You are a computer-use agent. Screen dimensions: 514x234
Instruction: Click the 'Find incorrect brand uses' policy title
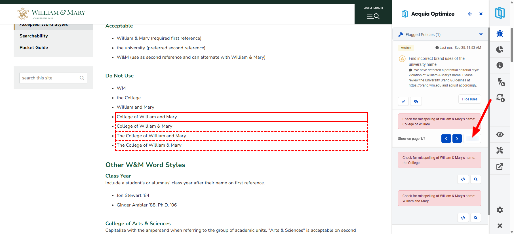pyautogui.click(x=437, y=61)
